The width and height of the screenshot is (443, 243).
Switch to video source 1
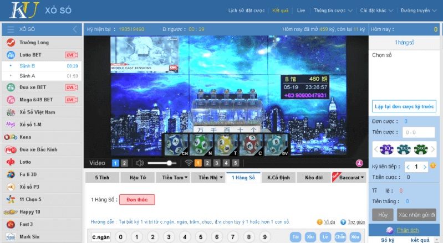[115, 163]
